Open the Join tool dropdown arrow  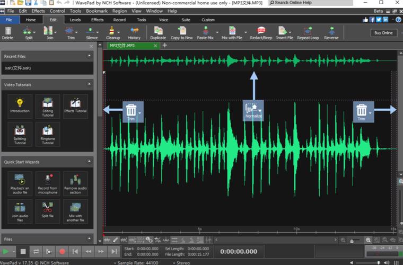tap(55, 32)
